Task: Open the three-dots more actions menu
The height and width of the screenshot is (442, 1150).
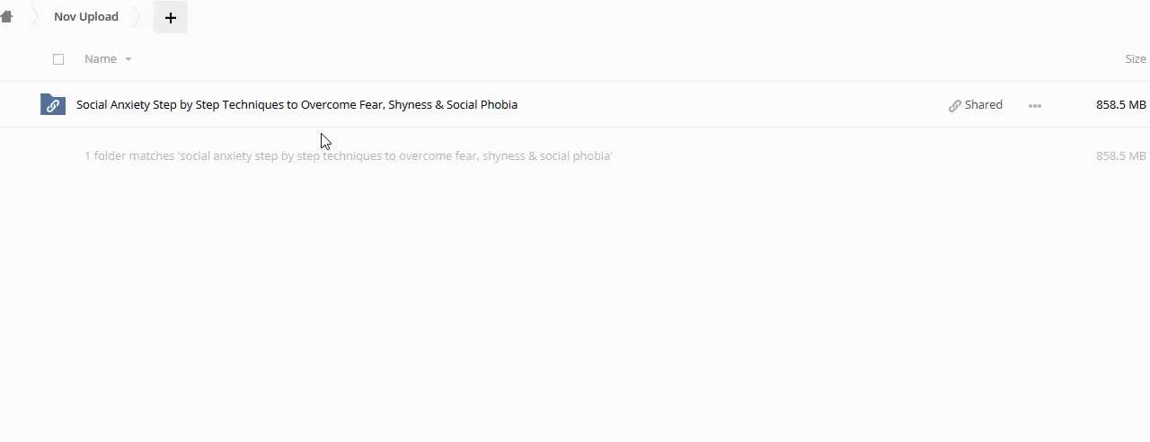Action: [x=1034, y=105]
